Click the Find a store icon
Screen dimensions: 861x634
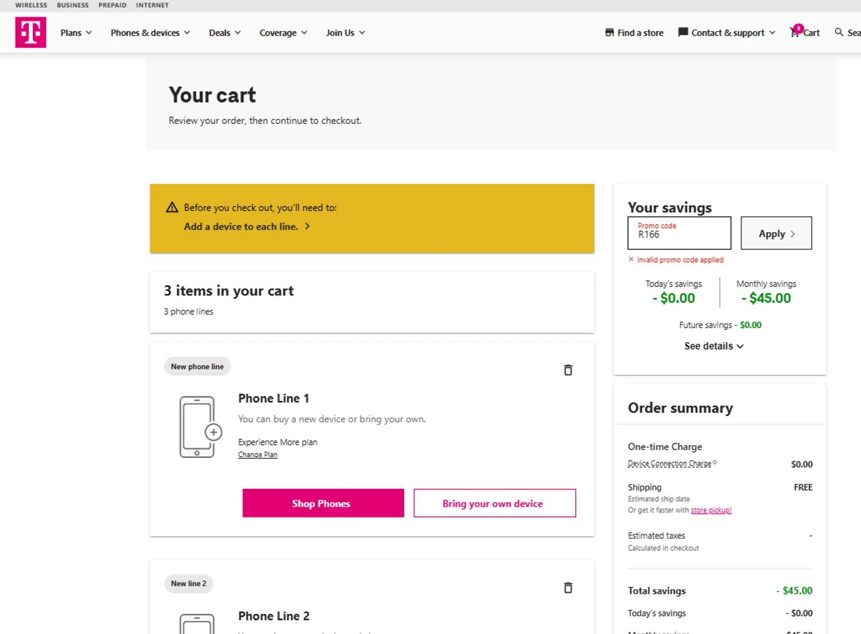609,33
